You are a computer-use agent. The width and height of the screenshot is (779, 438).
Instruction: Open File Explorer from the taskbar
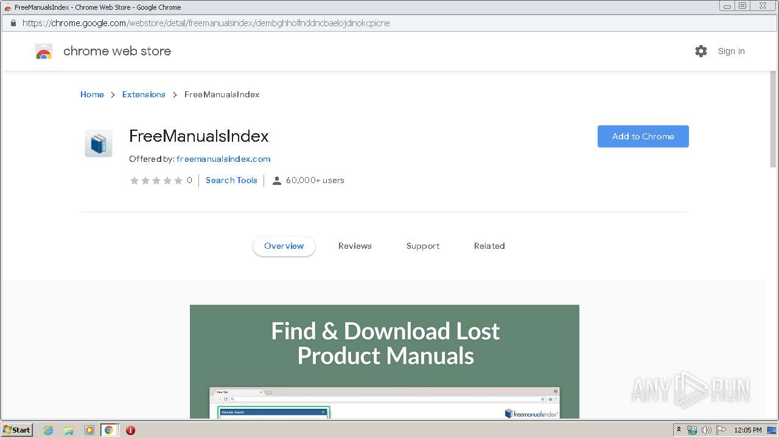click(69, 430)
